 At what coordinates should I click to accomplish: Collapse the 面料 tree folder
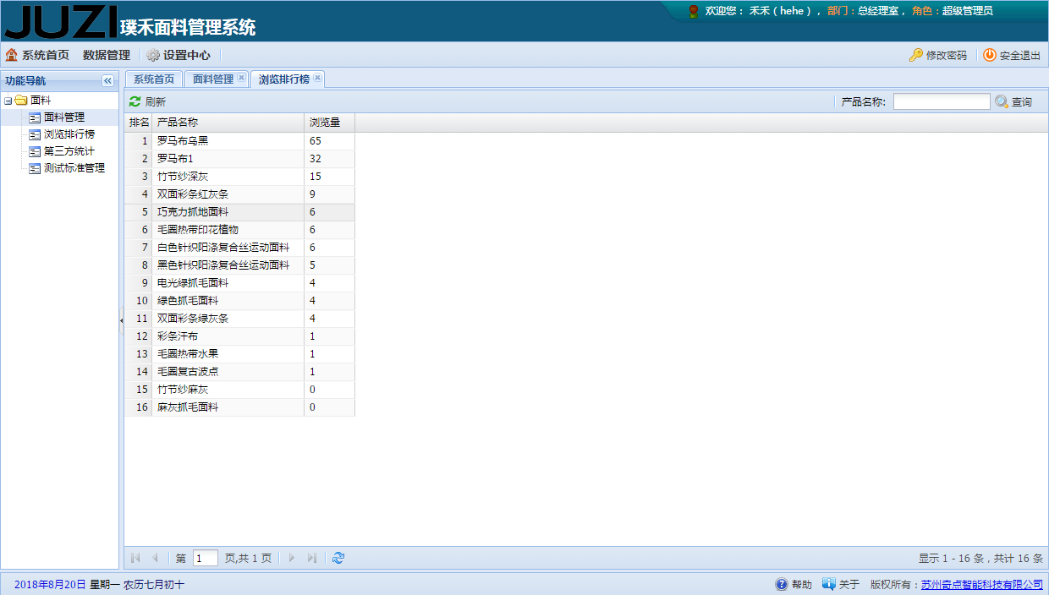click(8, 101)
